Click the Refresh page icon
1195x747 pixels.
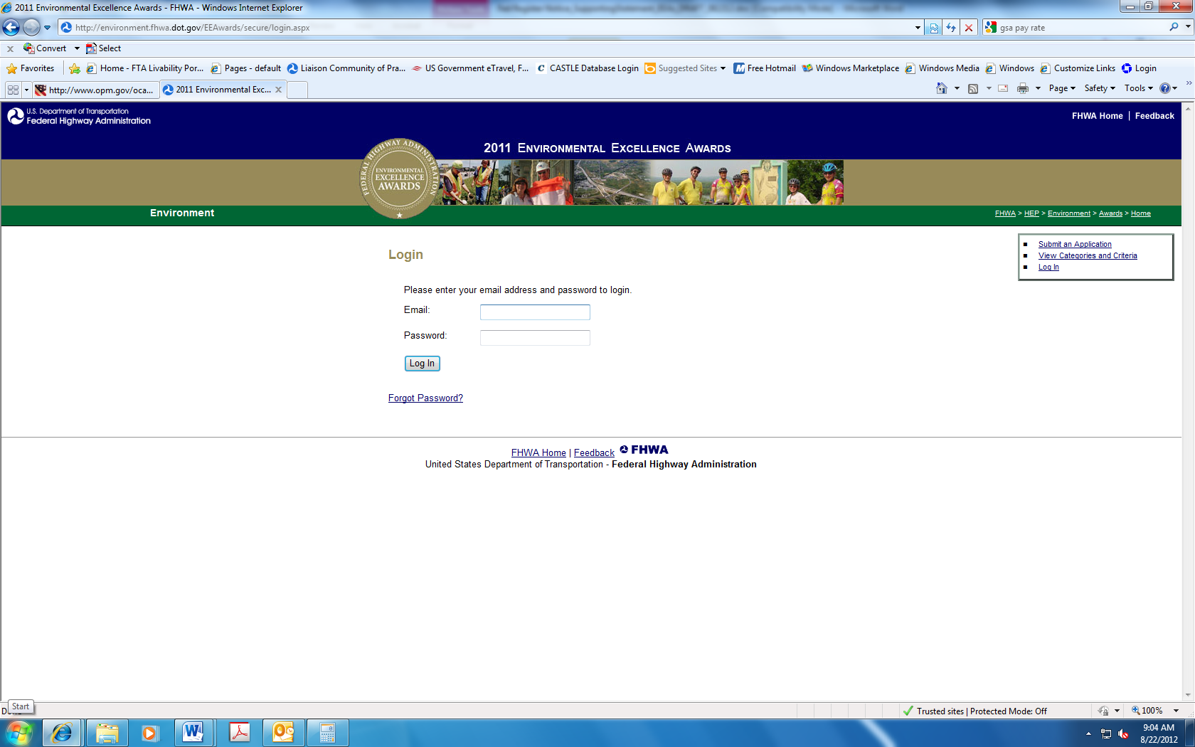(x=951, y=28)
